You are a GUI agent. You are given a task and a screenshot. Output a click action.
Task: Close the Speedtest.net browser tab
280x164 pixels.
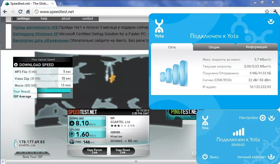coord(53,3)
